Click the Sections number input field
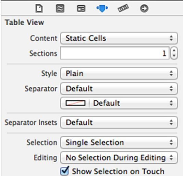This screenshot has height=176, width=183. (x=114, y=53)
